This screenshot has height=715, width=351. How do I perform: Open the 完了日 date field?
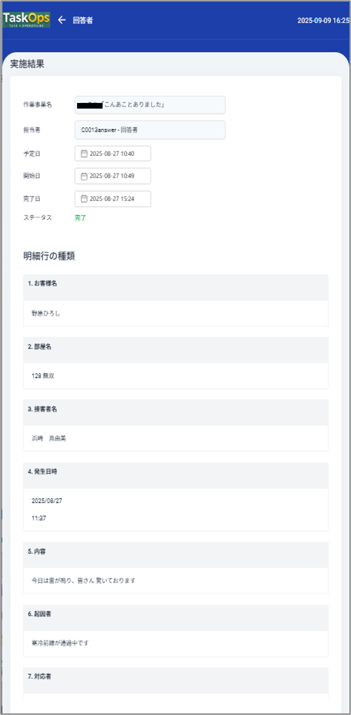[113, 199]
